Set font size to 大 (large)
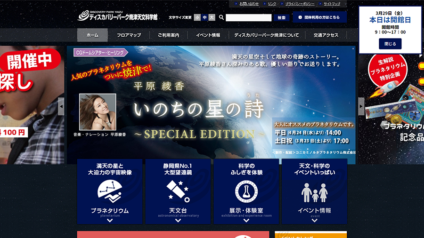Image resolution: width=424 pixels, height=238 pixels. click(212, 17)
